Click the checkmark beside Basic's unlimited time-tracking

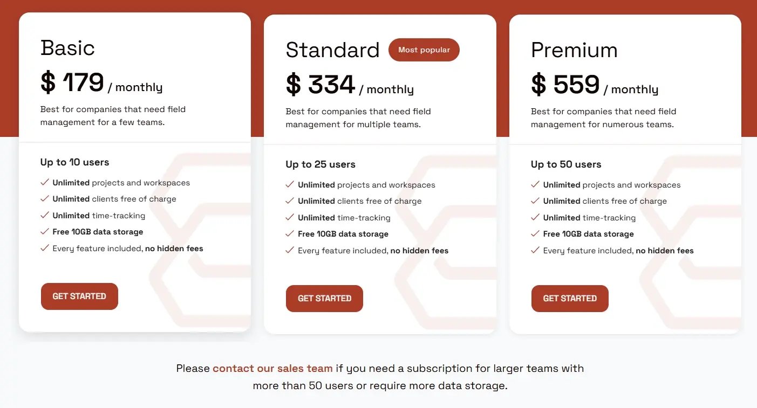45,215
